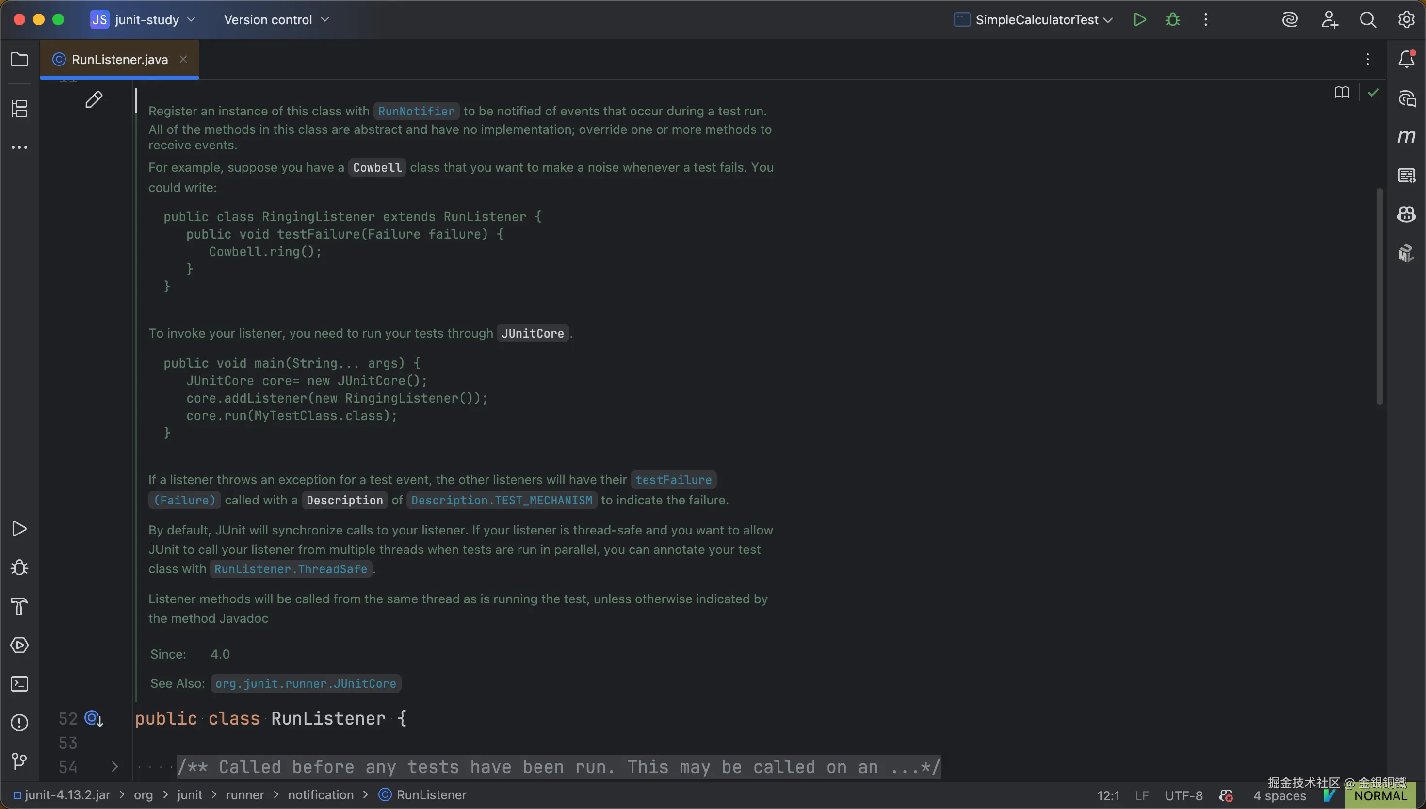Open the Maven tool window
Image resolution: width=1426 pixels, height=809 pixels.
pyautogui.click(x=1406, y=137)
